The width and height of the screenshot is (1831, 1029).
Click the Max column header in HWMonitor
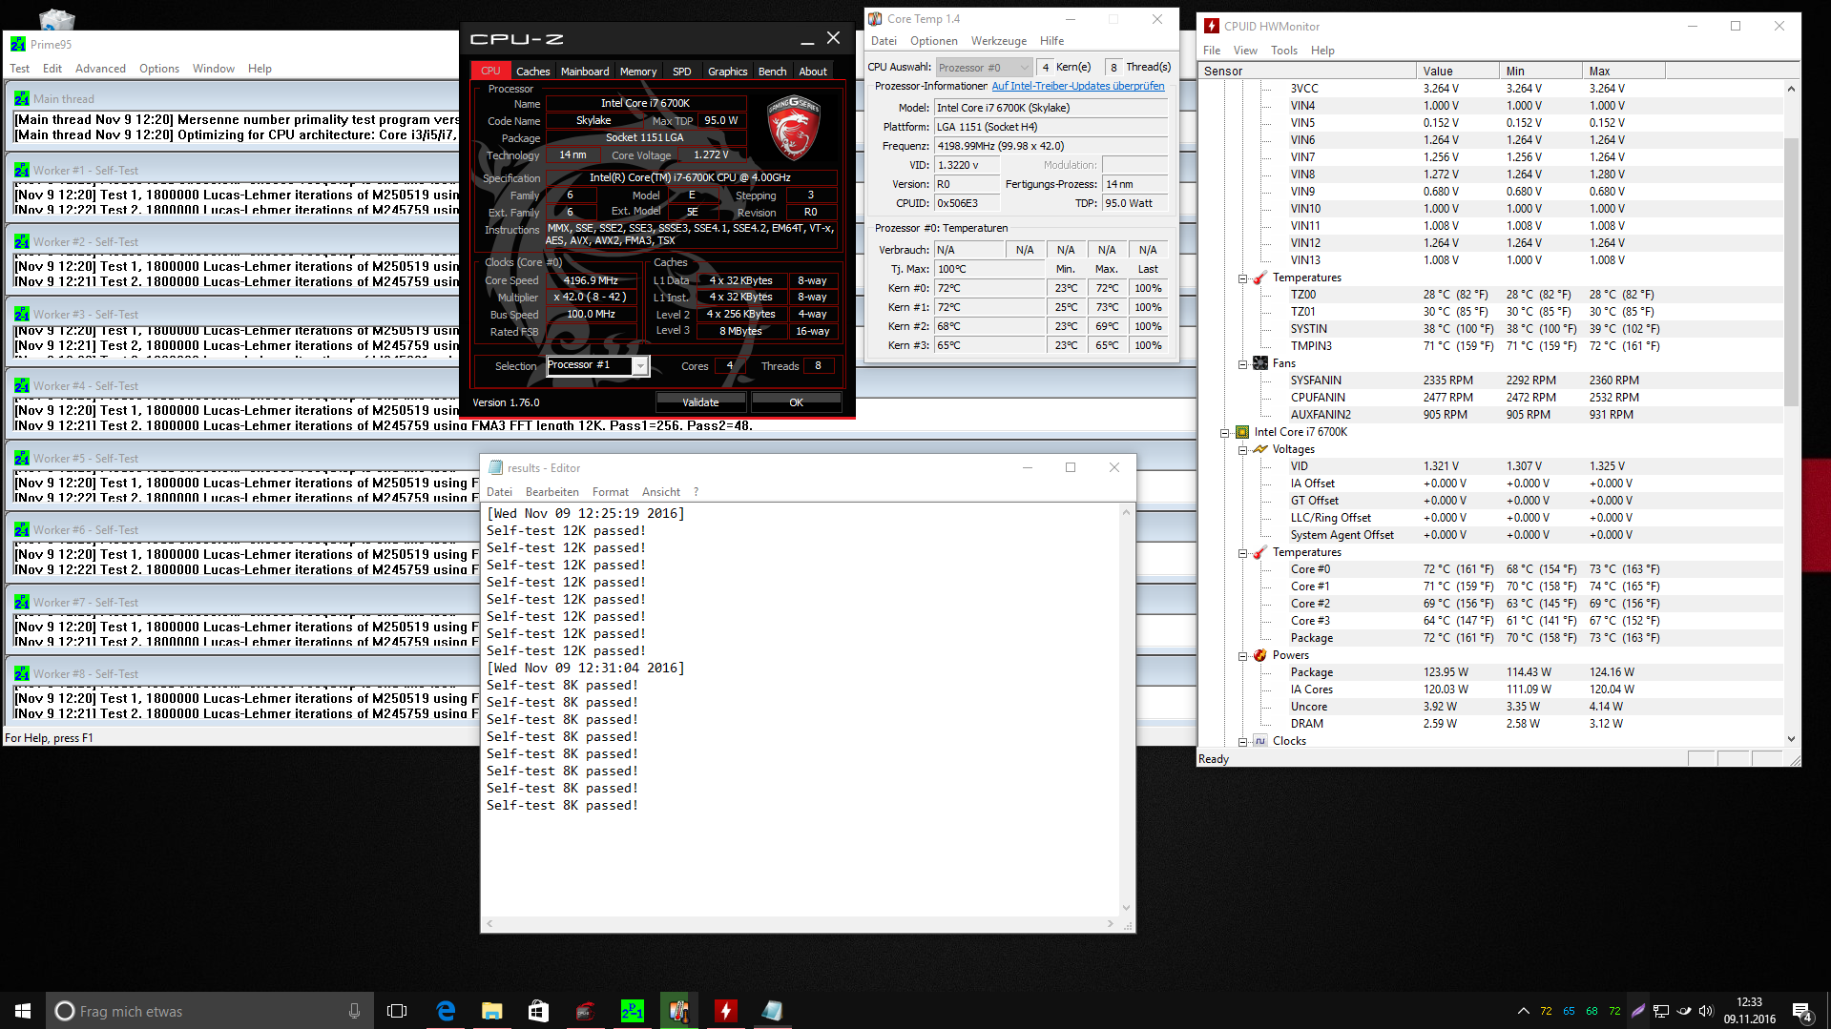click(x=1623, y=72)
